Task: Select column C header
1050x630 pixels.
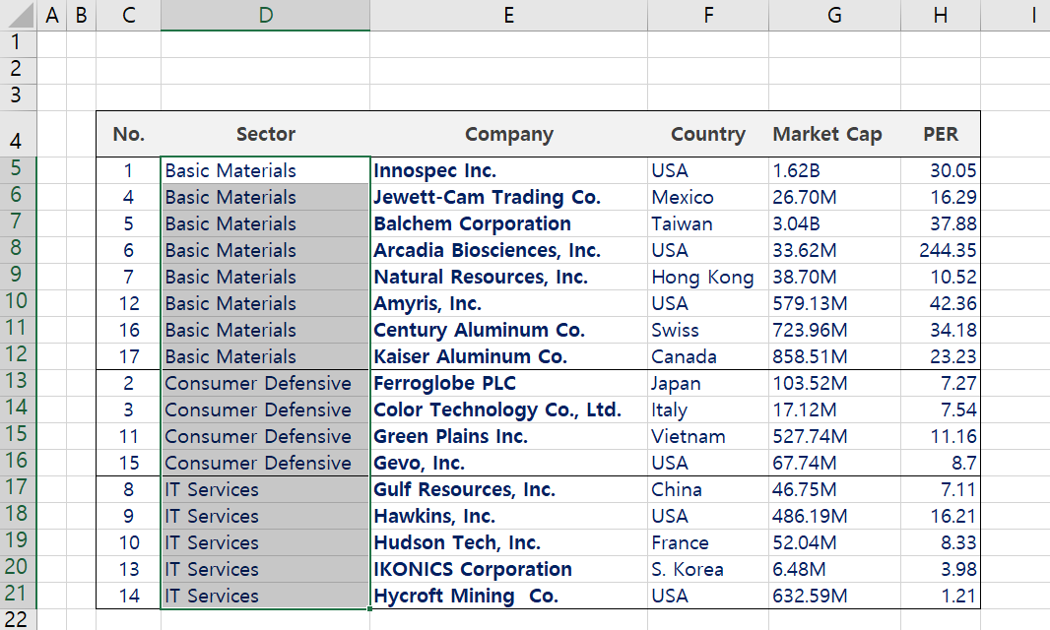Action: pos(129,15)
